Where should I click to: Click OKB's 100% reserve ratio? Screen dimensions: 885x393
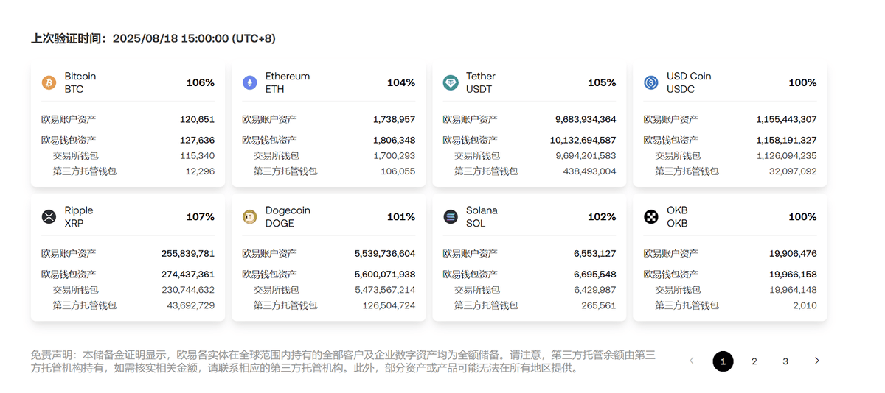tap(802, 216)
